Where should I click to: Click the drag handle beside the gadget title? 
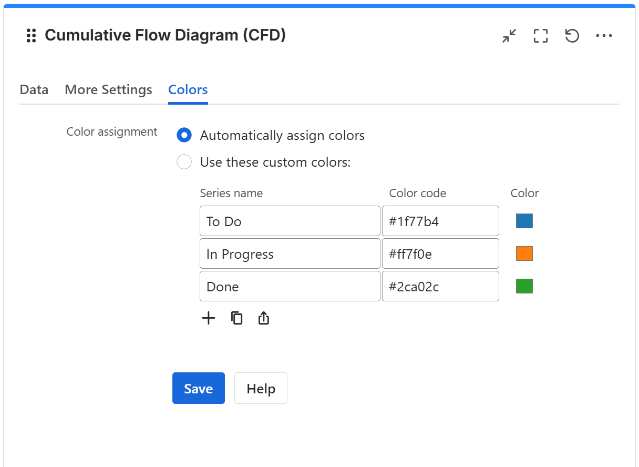(30, 35)
